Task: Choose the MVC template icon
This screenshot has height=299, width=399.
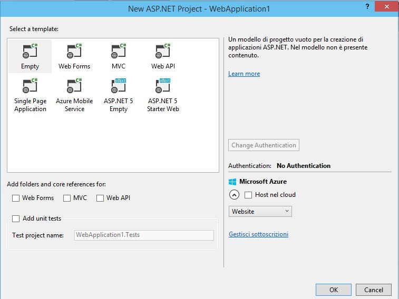Action: click(x=119, y=51)
